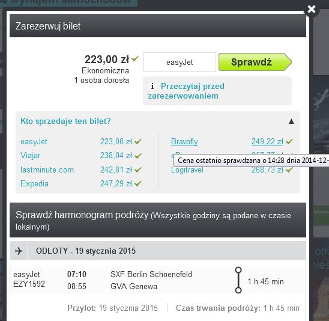Click checkmark icon next to Expedia price
This screenshot has width=329, height=321.
(x=138, y=183)
